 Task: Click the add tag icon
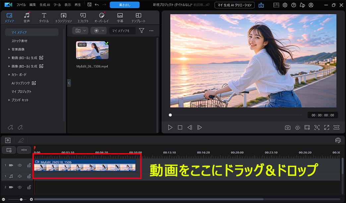[10, 127]
